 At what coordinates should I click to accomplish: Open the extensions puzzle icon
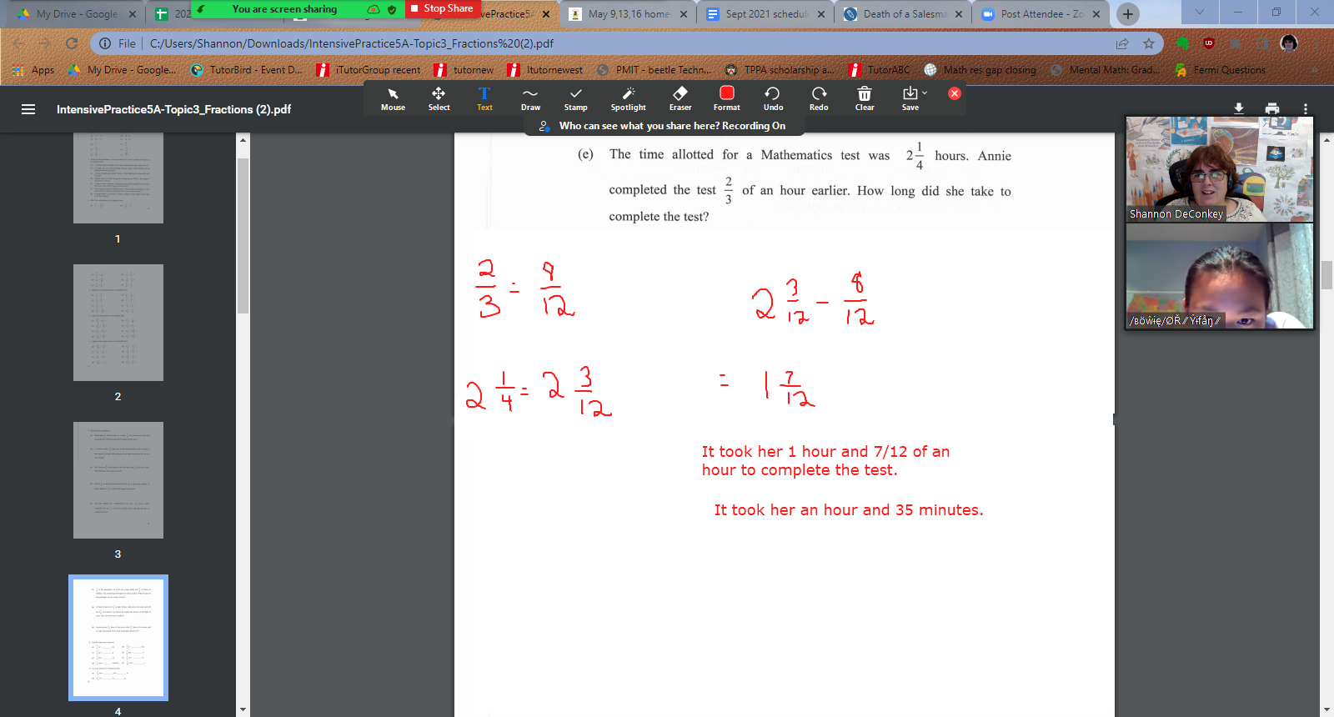click(x=1236, y=43)
